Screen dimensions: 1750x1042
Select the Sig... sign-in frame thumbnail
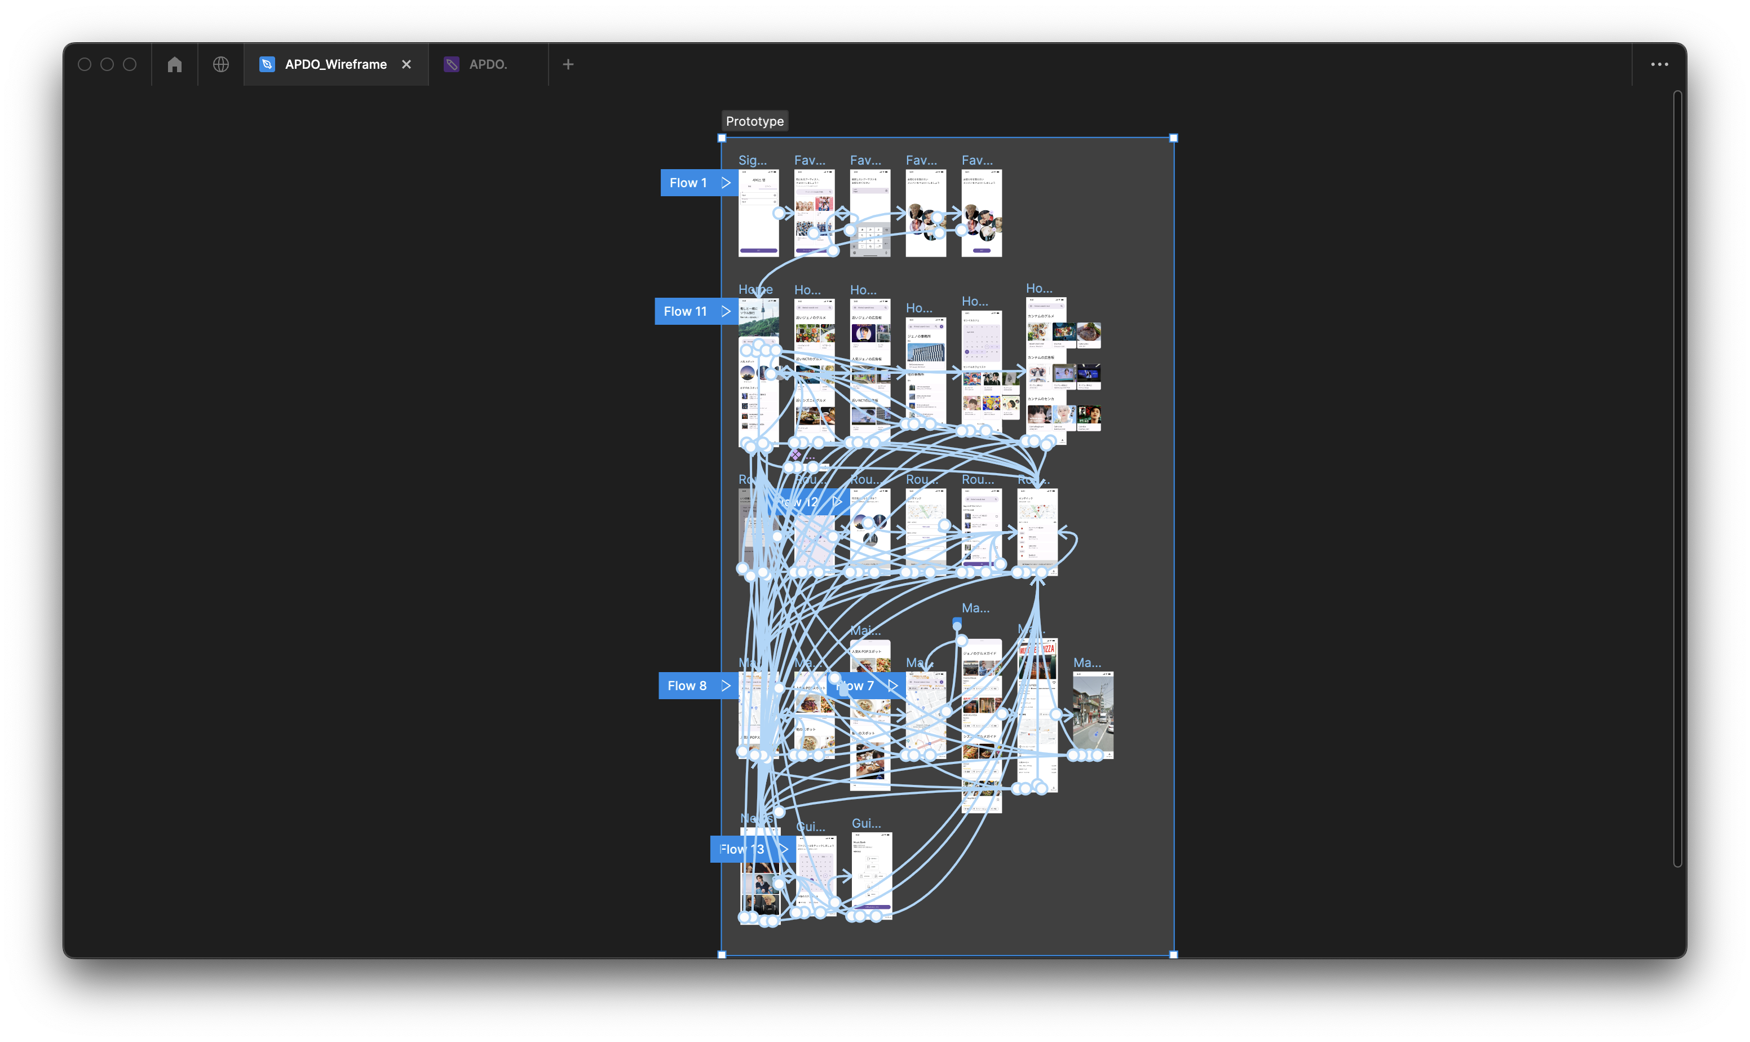[x=758, y=224]
